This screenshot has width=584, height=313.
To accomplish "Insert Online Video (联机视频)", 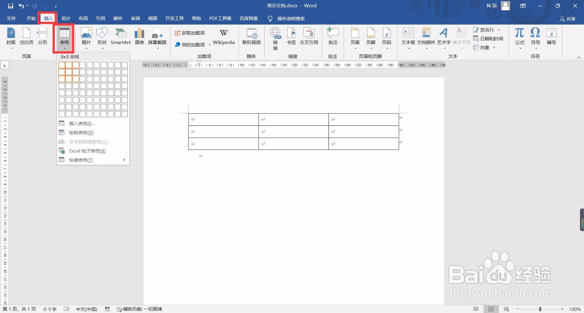I will tap(251, 36).
